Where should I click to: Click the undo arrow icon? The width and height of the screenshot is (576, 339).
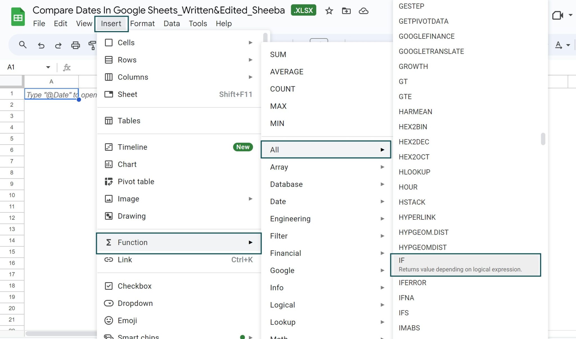pos(41,45)
